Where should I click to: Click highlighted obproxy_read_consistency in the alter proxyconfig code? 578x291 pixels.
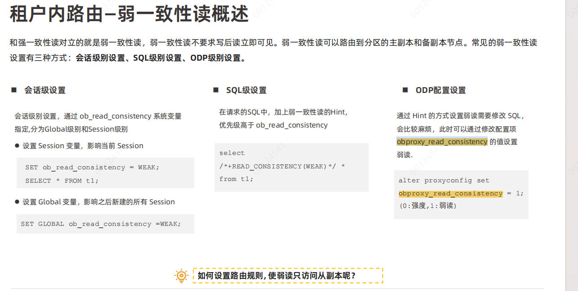coord(450,194)
